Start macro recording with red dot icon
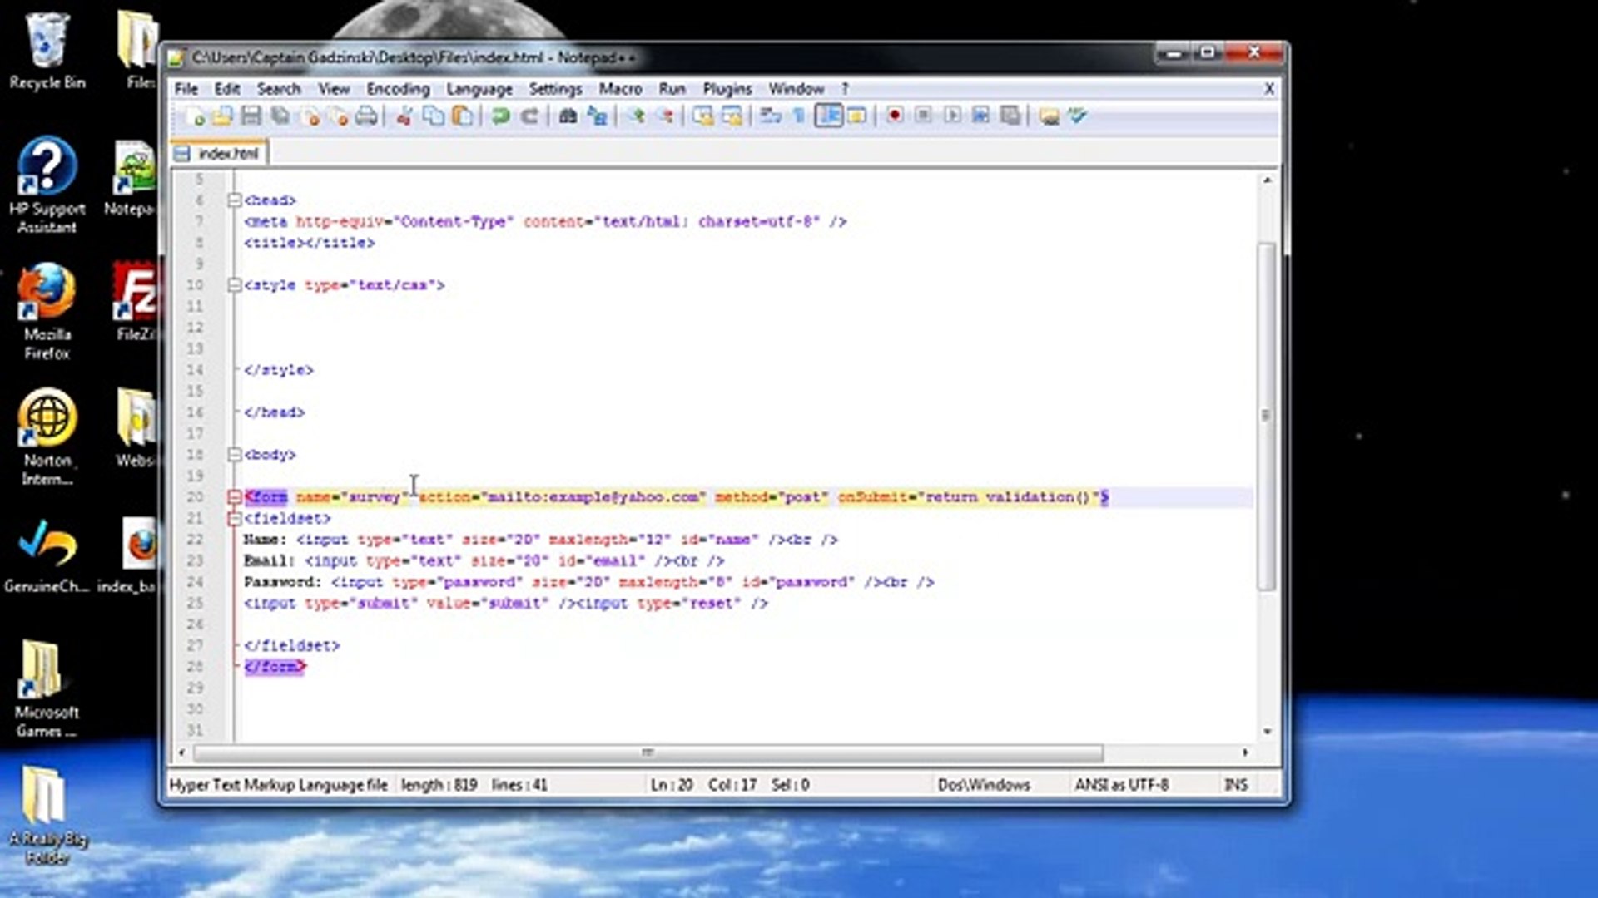Screen dimensions: 1598x898 tap(895, 116)
